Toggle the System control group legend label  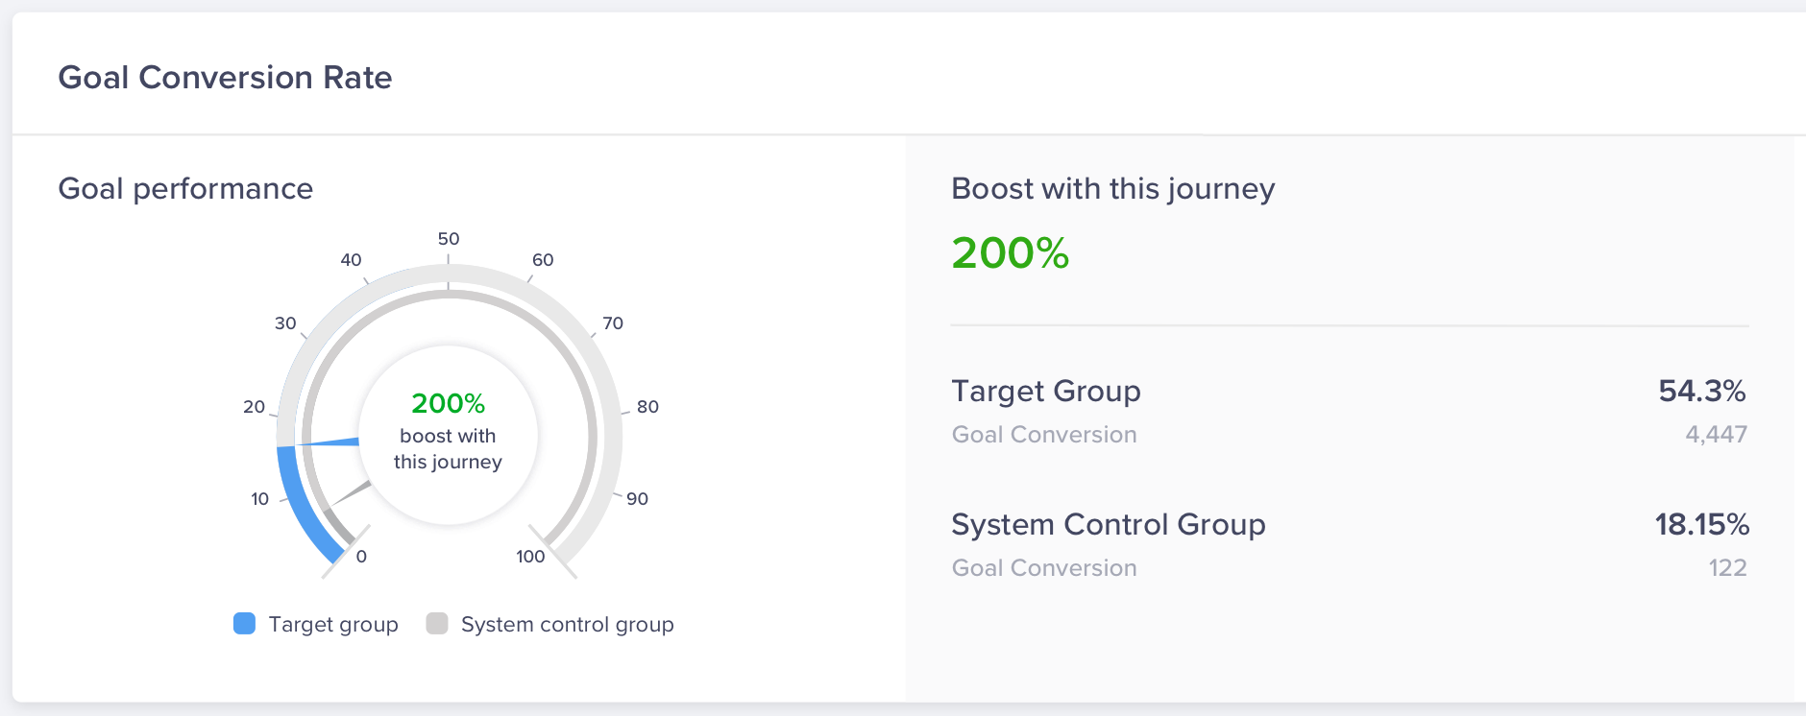click(x=567, y=625)
